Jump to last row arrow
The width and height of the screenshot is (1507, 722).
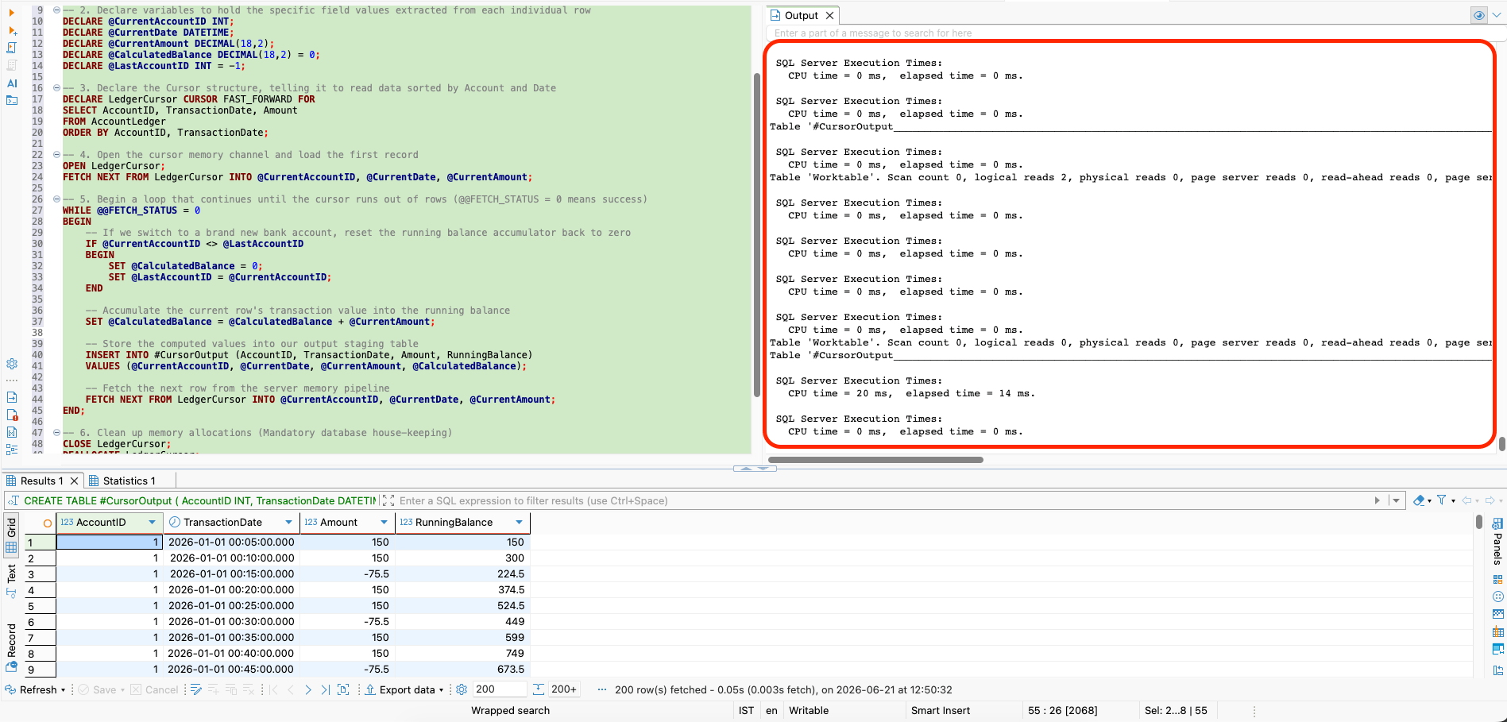coord(326,689)
